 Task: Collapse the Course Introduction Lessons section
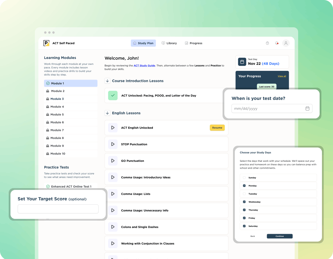tap(108, 81)
